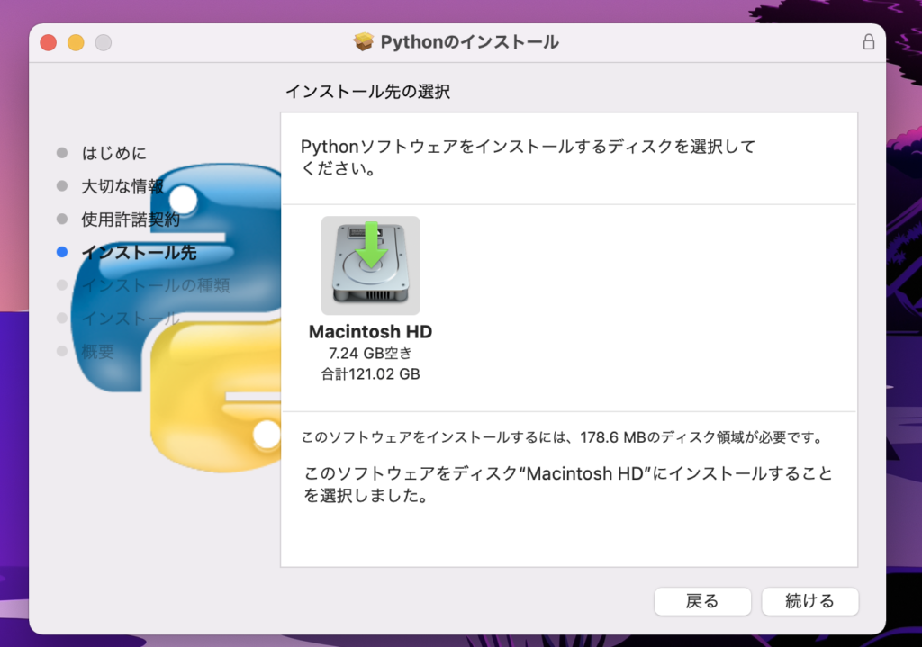This screenshot has height=647, width=922.
Task: Select the Macintosh HD disk icon
Action: click(x=370, y=265)
